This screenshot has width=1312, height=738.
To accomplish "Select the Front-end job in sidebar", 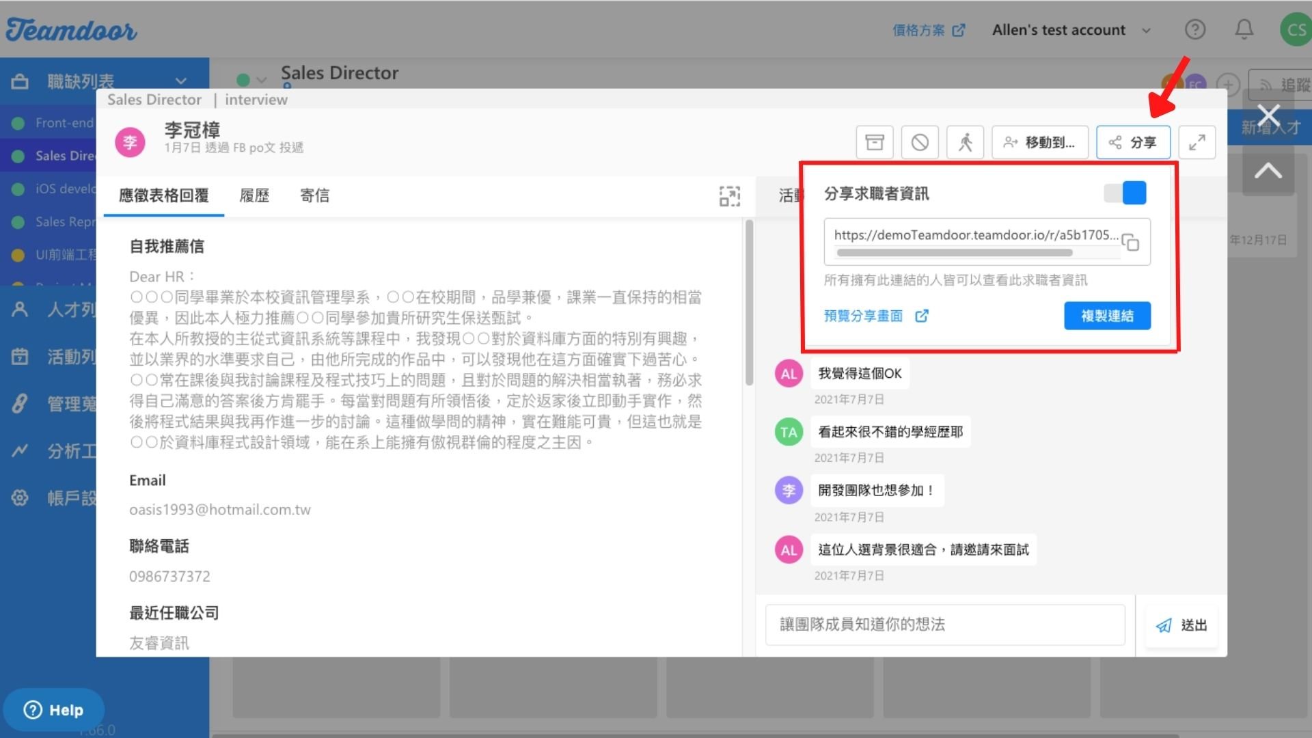I will tap(49, 123).
